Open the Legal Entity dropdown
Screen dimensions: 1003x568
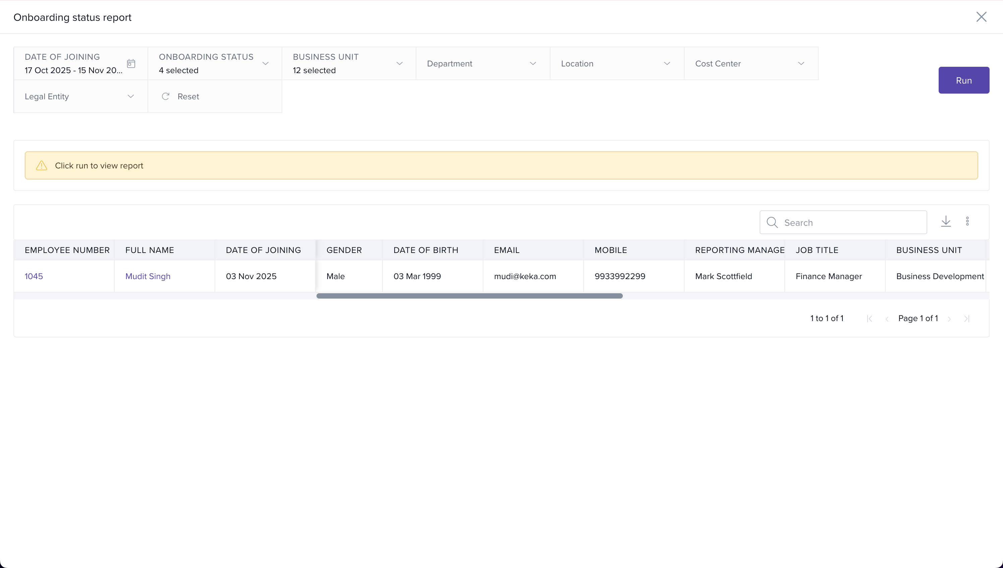(130, 96)
